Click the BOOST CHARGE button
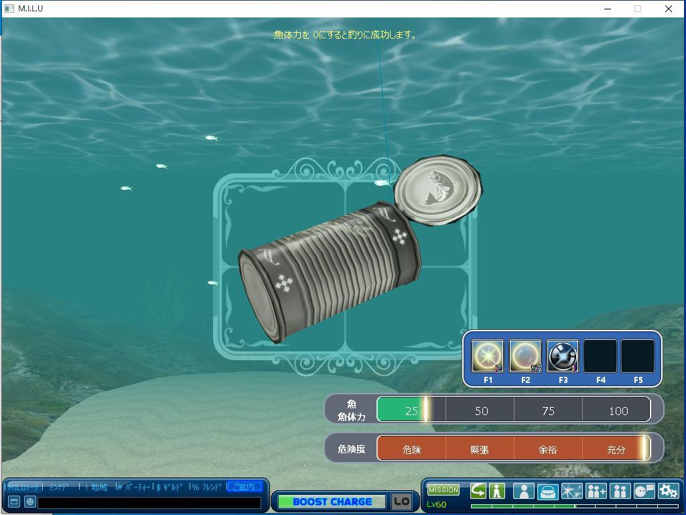The width and height of the screenshot is (686, 515). [x=332, y=502]
